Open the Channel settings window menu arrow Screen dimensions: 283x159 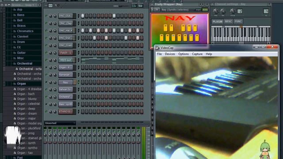[x=212, y=4]
